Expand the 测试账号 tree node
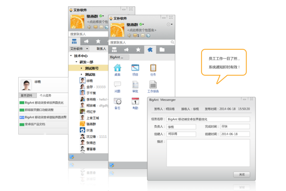This screenshot has height=191, width=286. click(81, 68)
